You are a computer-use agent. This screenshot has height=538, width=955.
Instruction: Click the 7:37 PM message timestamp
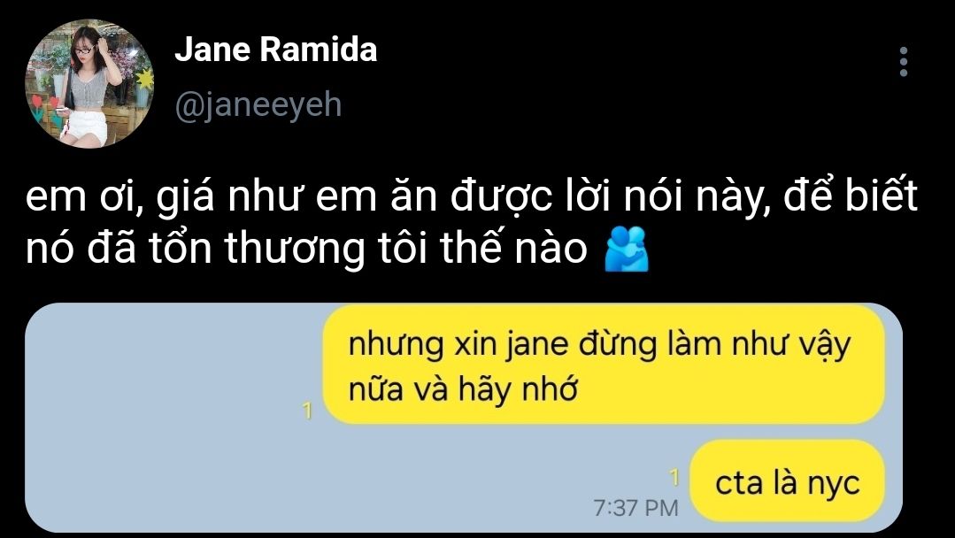click(635, 508)
